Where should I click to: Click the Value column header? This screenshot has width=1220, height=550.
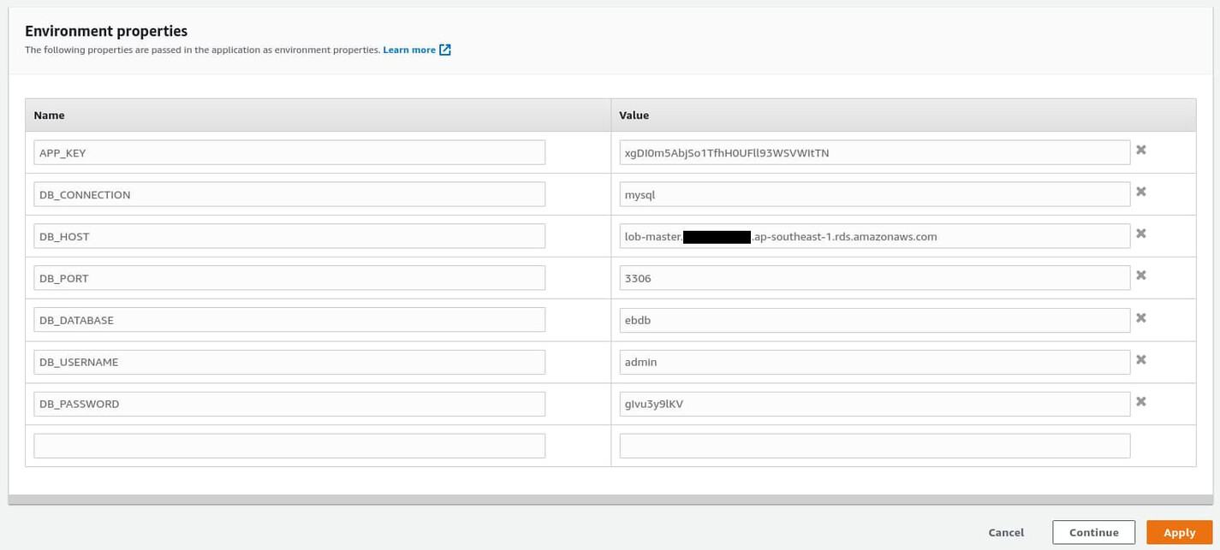(x=634, y=115)
